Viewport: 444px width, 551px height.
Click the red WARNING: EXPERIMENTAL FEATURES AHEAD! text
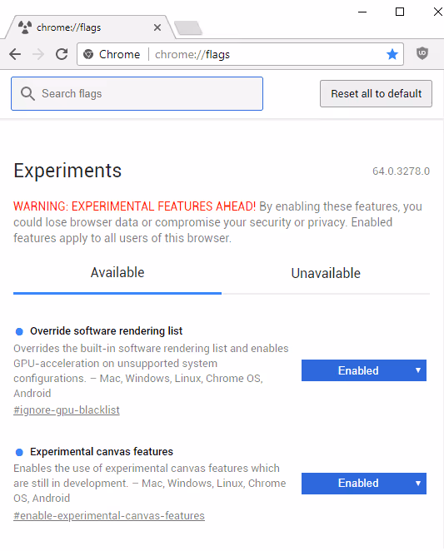point(134,206)
